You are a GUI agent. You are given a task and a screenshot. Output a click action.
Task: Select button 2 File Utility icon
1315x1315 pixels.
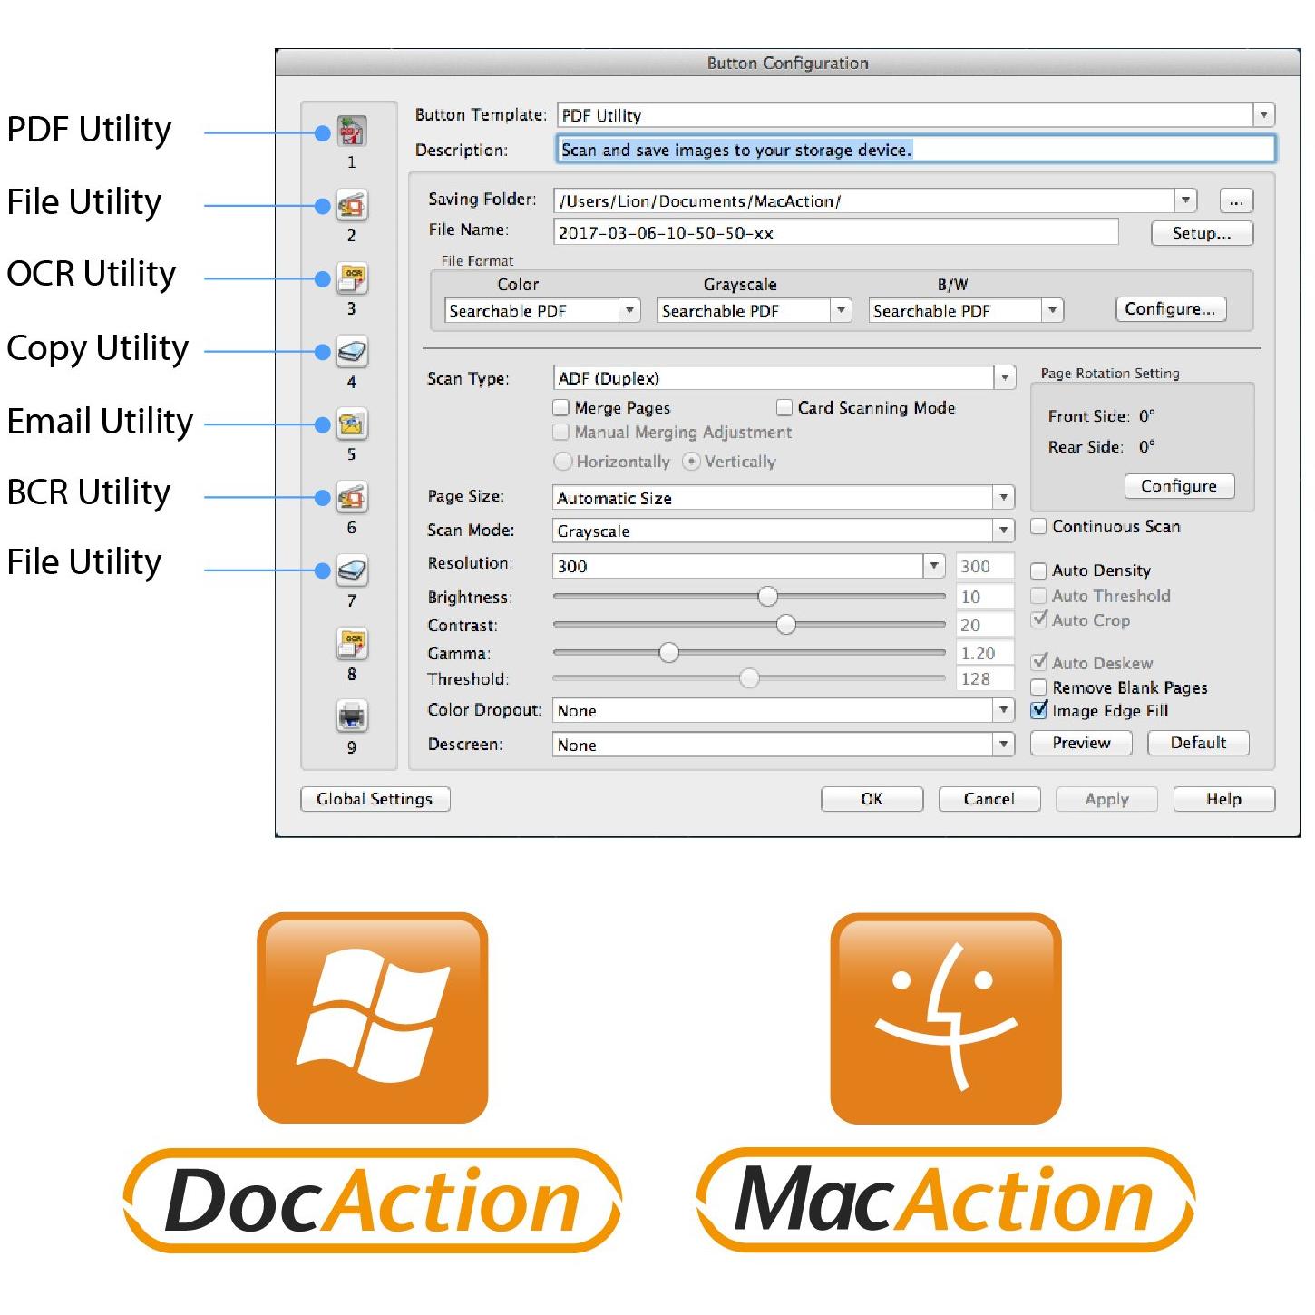tap(352, 205)
